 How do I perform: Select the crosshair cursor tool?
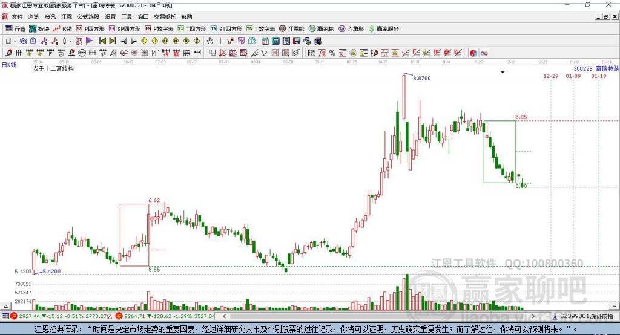point(220,41)
